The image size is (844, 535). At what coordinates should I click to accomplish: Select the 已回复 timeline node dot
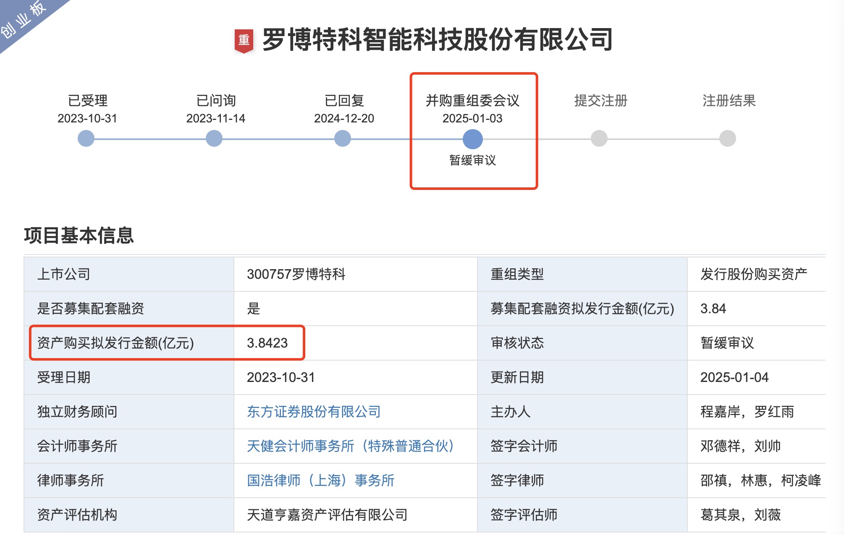tap(343, 138)
